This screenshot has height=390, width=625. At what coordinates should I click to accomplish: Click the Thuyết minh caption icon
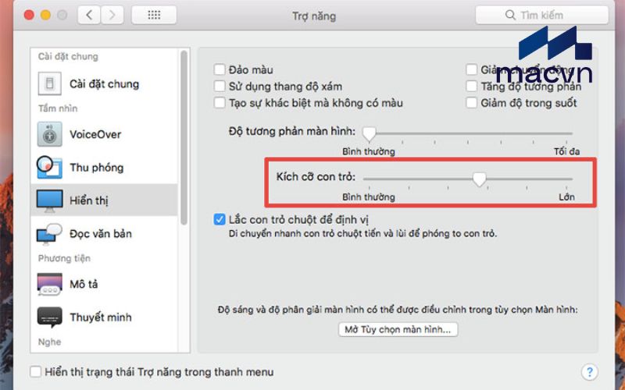[49, 317]
